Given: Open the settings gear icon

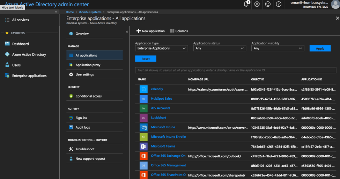Looking at the screenshot, I should pyautogui.click(x=257, y=4).
